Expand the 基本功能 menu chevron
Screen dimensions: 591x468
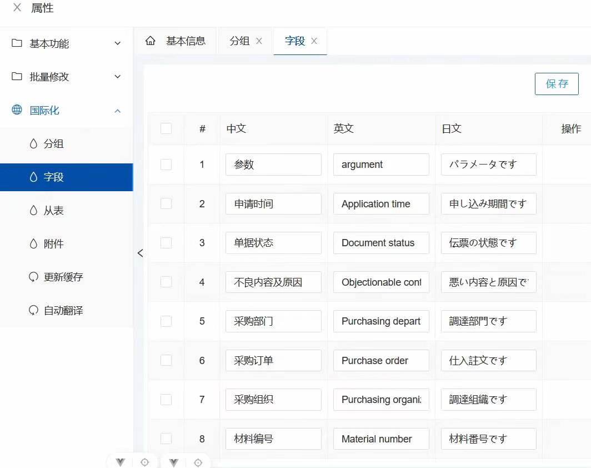click(118, 43)
